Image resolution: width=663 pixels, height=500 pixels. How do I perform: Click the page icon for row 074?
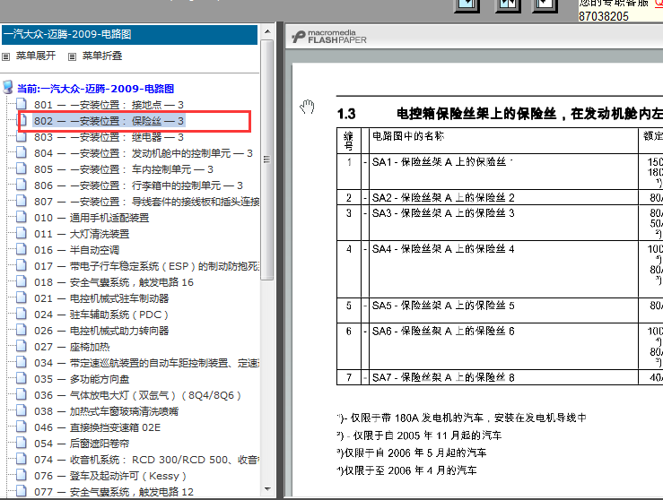[22, 459]
